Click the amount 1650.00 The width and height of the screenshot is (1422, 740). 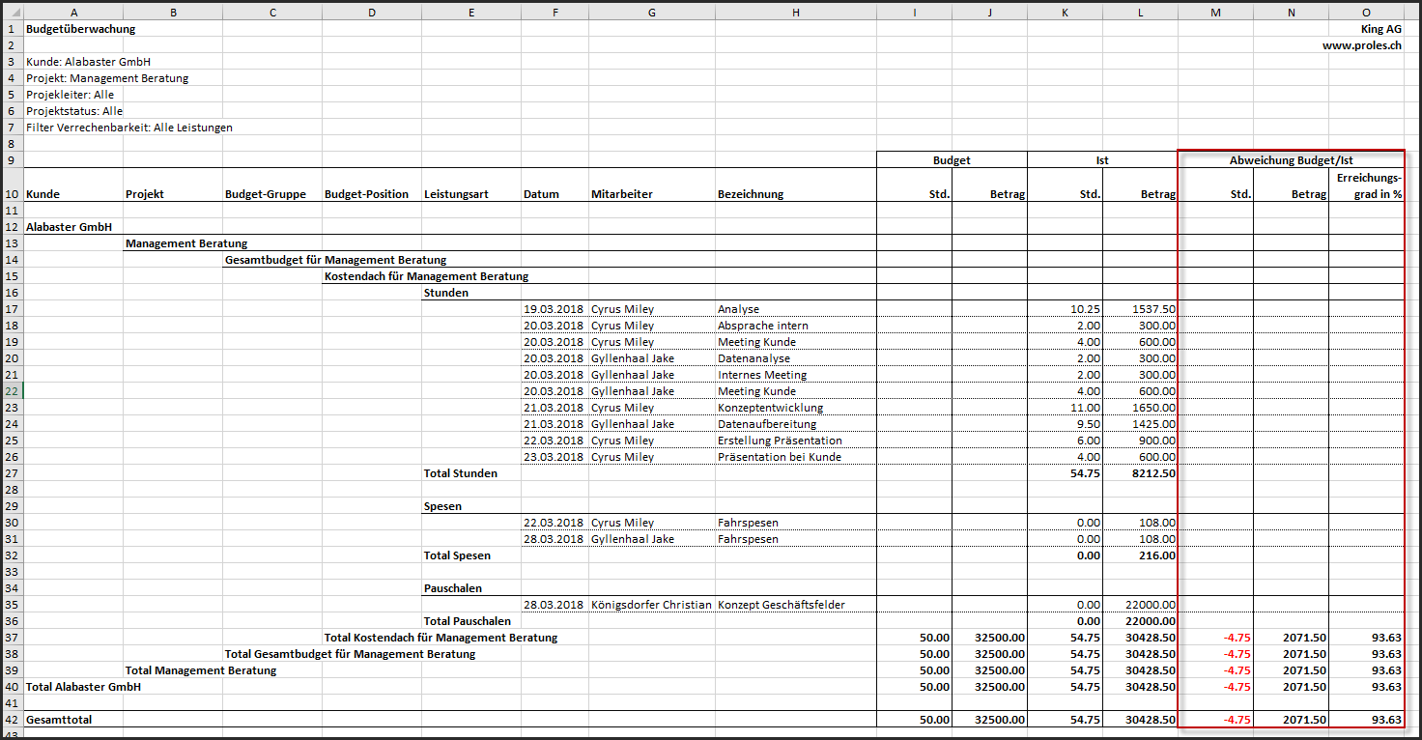tap(1153, 408)
